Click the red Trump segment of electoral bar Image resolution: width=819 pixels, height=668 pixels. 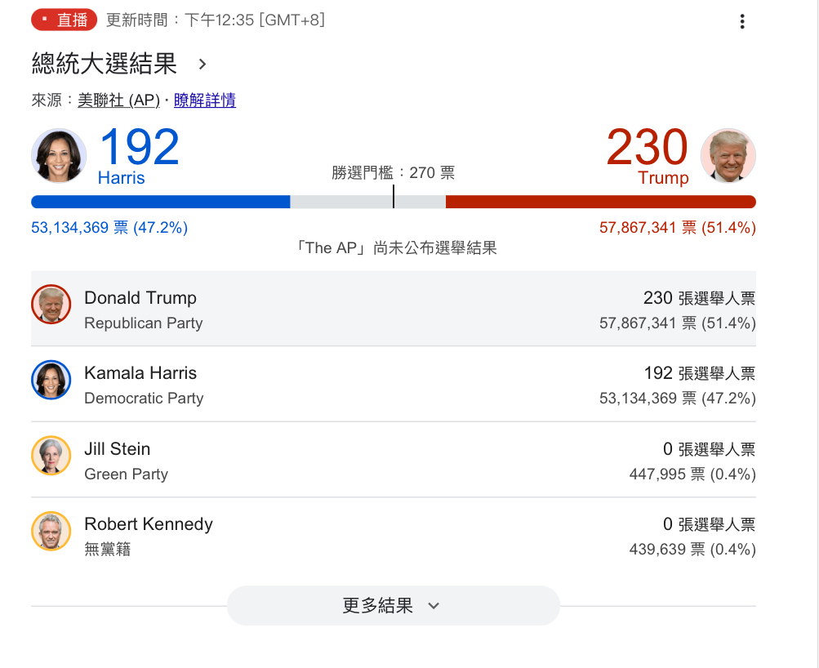tap(600, 202)
